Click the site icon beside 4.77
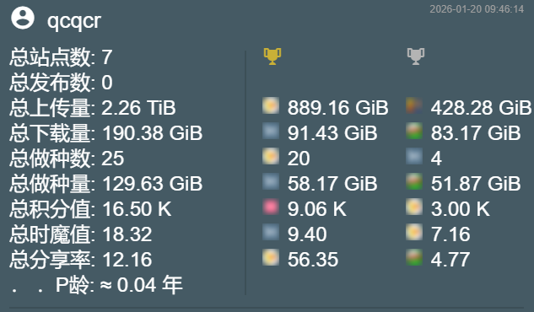The width and height of the screenshot is (534, 312). coord(414,257)
